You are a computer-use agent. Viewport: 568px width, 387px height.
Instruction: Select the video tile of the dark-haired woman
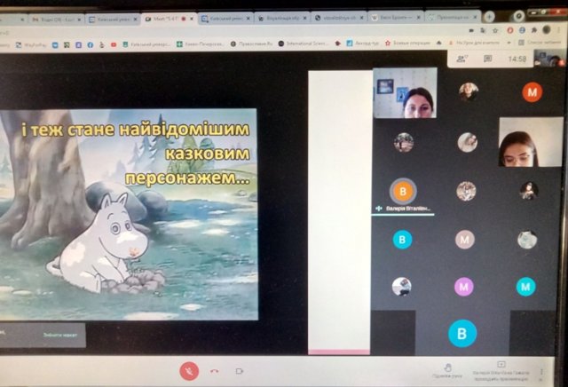click(x=406, y=93)
